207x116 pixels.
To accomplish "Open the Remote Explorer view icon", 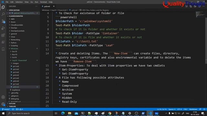I will click(3, 42).
